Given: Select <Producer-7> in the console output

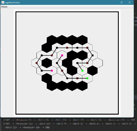Looking at the screenshot, I should click(x=24, y=120).
